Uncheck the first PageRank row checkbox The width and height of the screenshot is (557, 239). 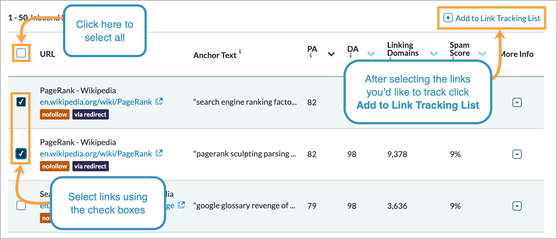[21, 102]
